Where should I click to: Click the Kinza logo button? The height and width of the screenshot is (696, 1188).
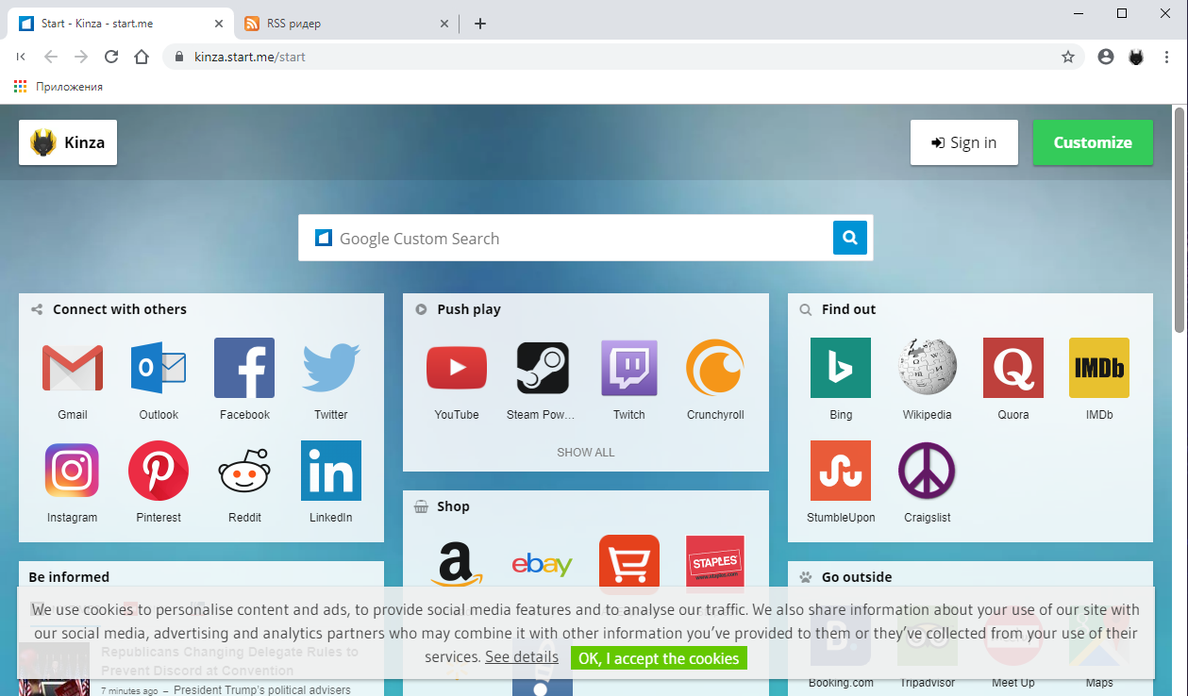tap(68, 143)
